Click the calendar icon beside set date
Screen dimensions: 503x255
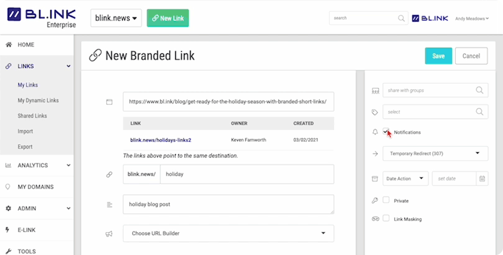pyautogui.click(x=482, y=179)
